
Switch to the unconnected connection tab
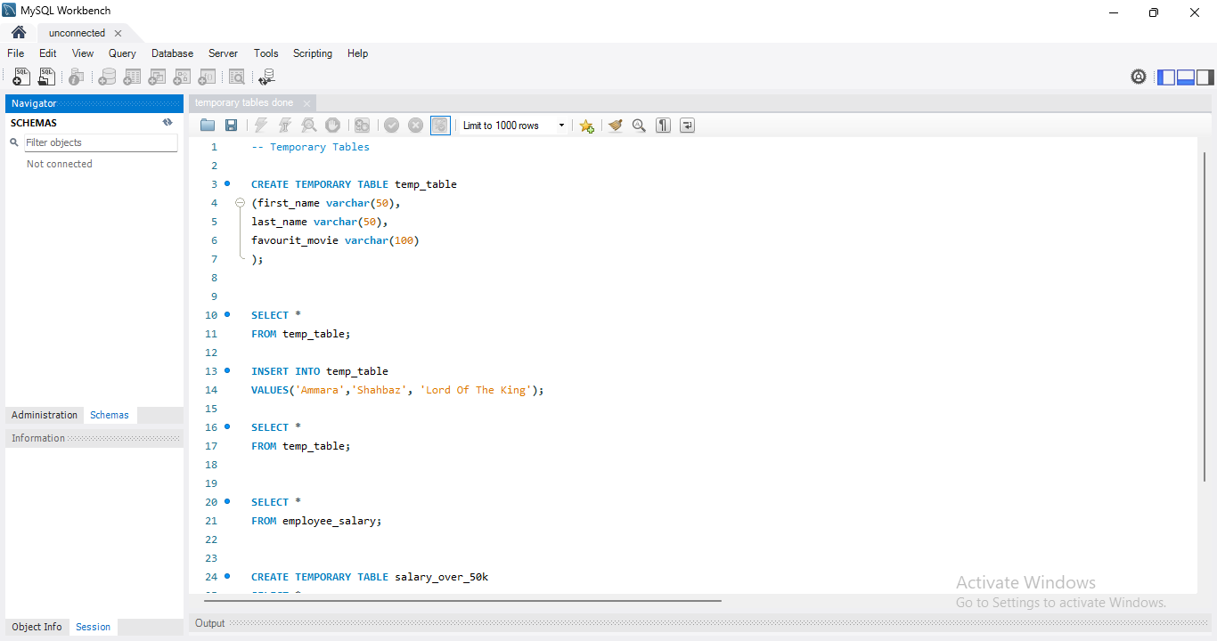77,33
